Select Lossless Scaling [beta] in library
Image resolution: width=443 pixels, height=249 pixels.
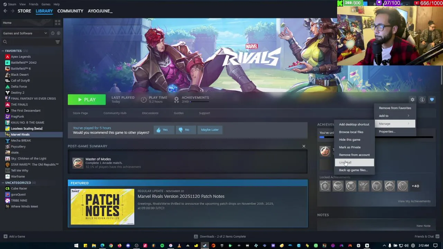click(x=31, y=129)
